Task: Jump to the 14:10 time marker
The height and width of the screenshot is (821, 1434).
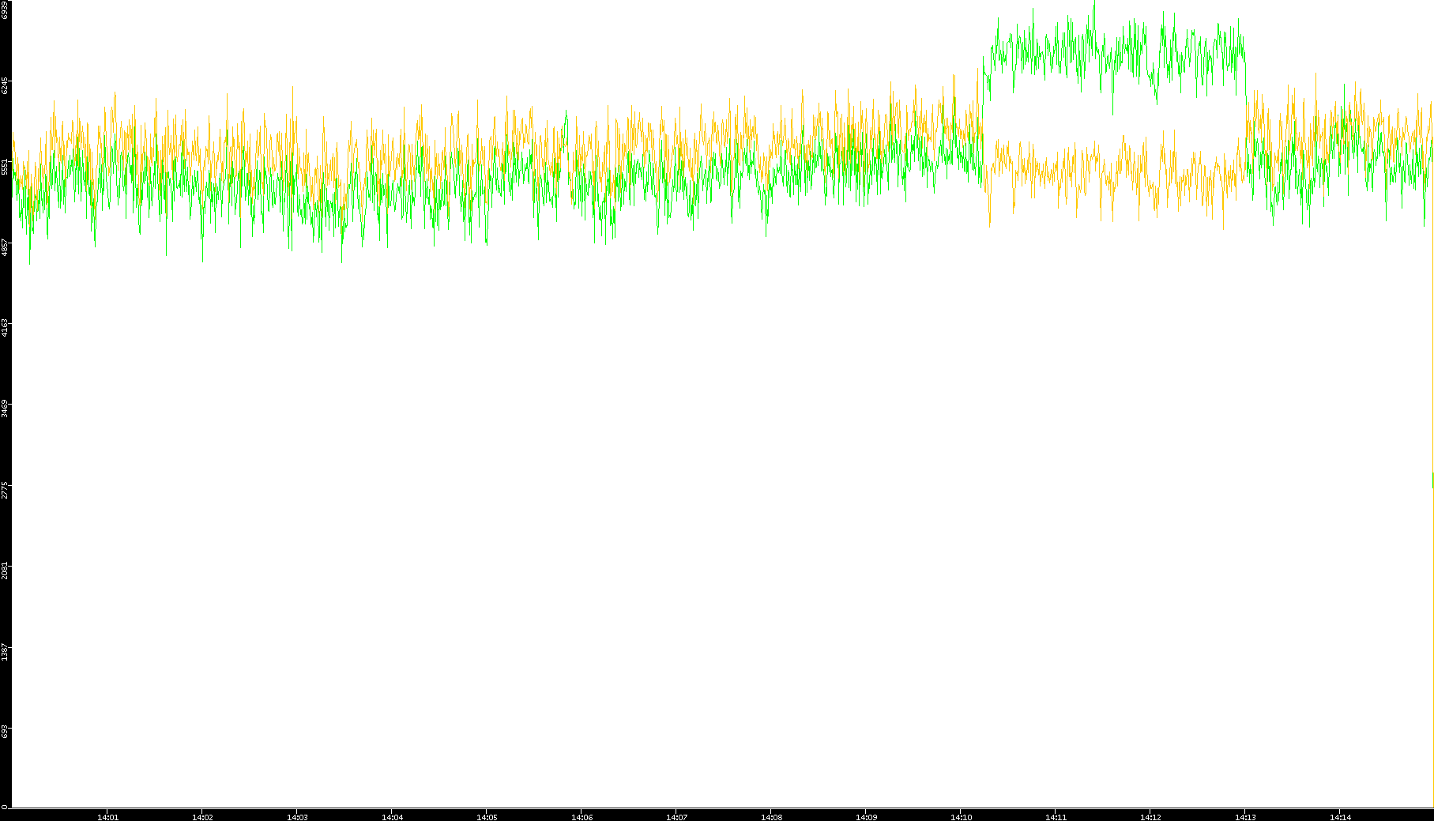Action: tap(961, 816)
